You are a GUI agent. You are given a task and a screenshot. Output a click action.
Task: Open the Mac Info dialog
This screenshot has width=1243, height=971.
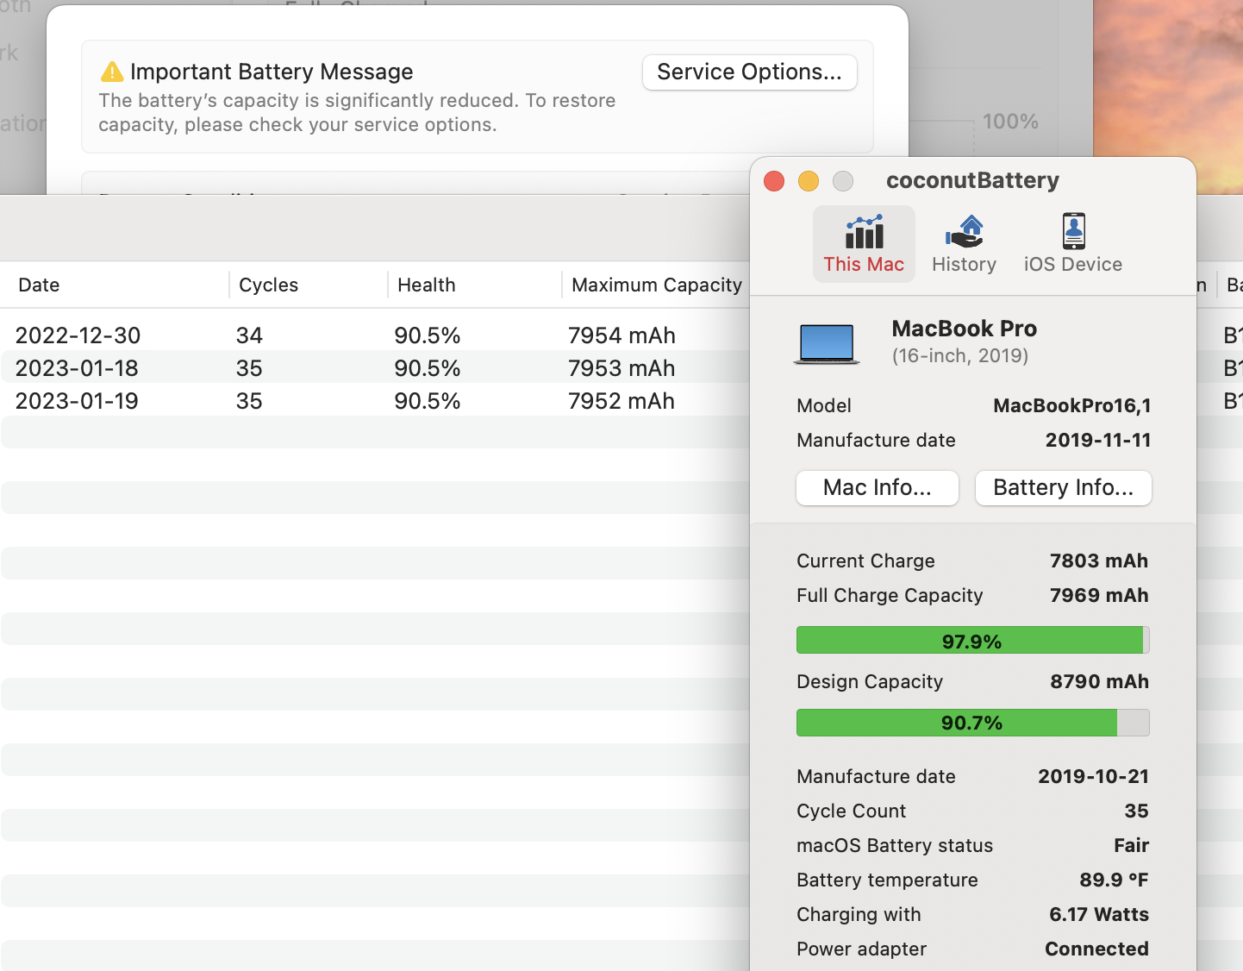pos(877,488)
